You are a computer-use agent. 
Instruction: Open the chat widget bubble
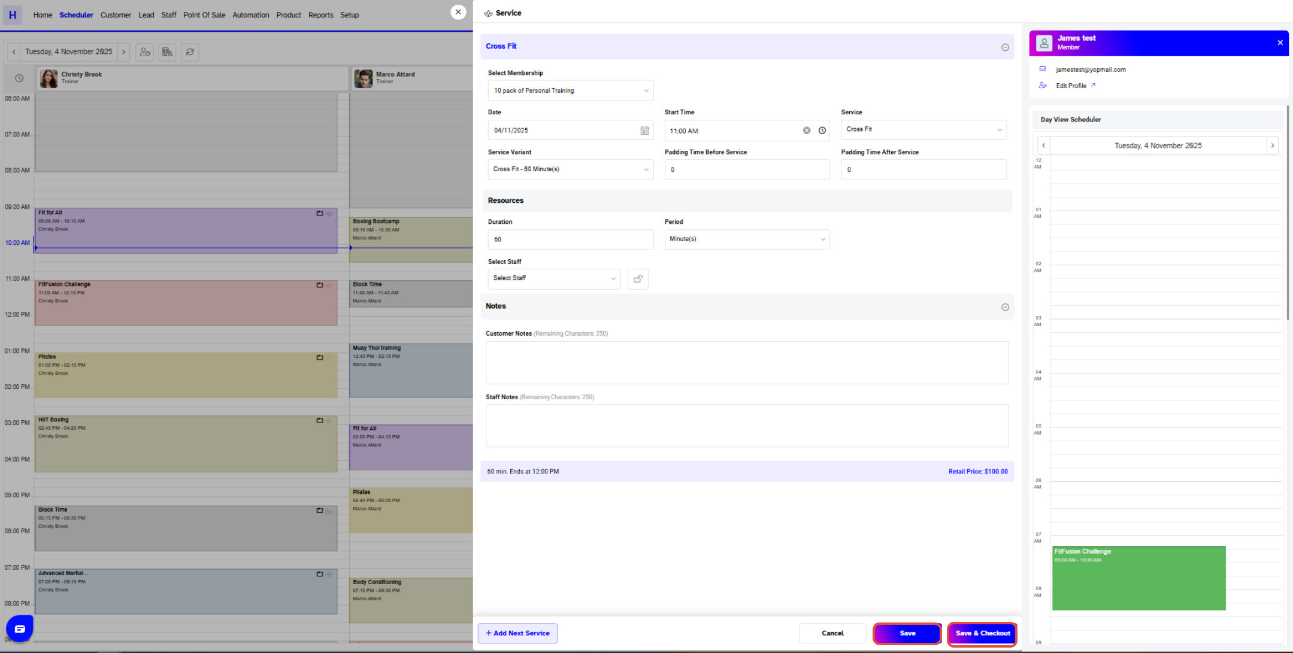pos(20,628)
